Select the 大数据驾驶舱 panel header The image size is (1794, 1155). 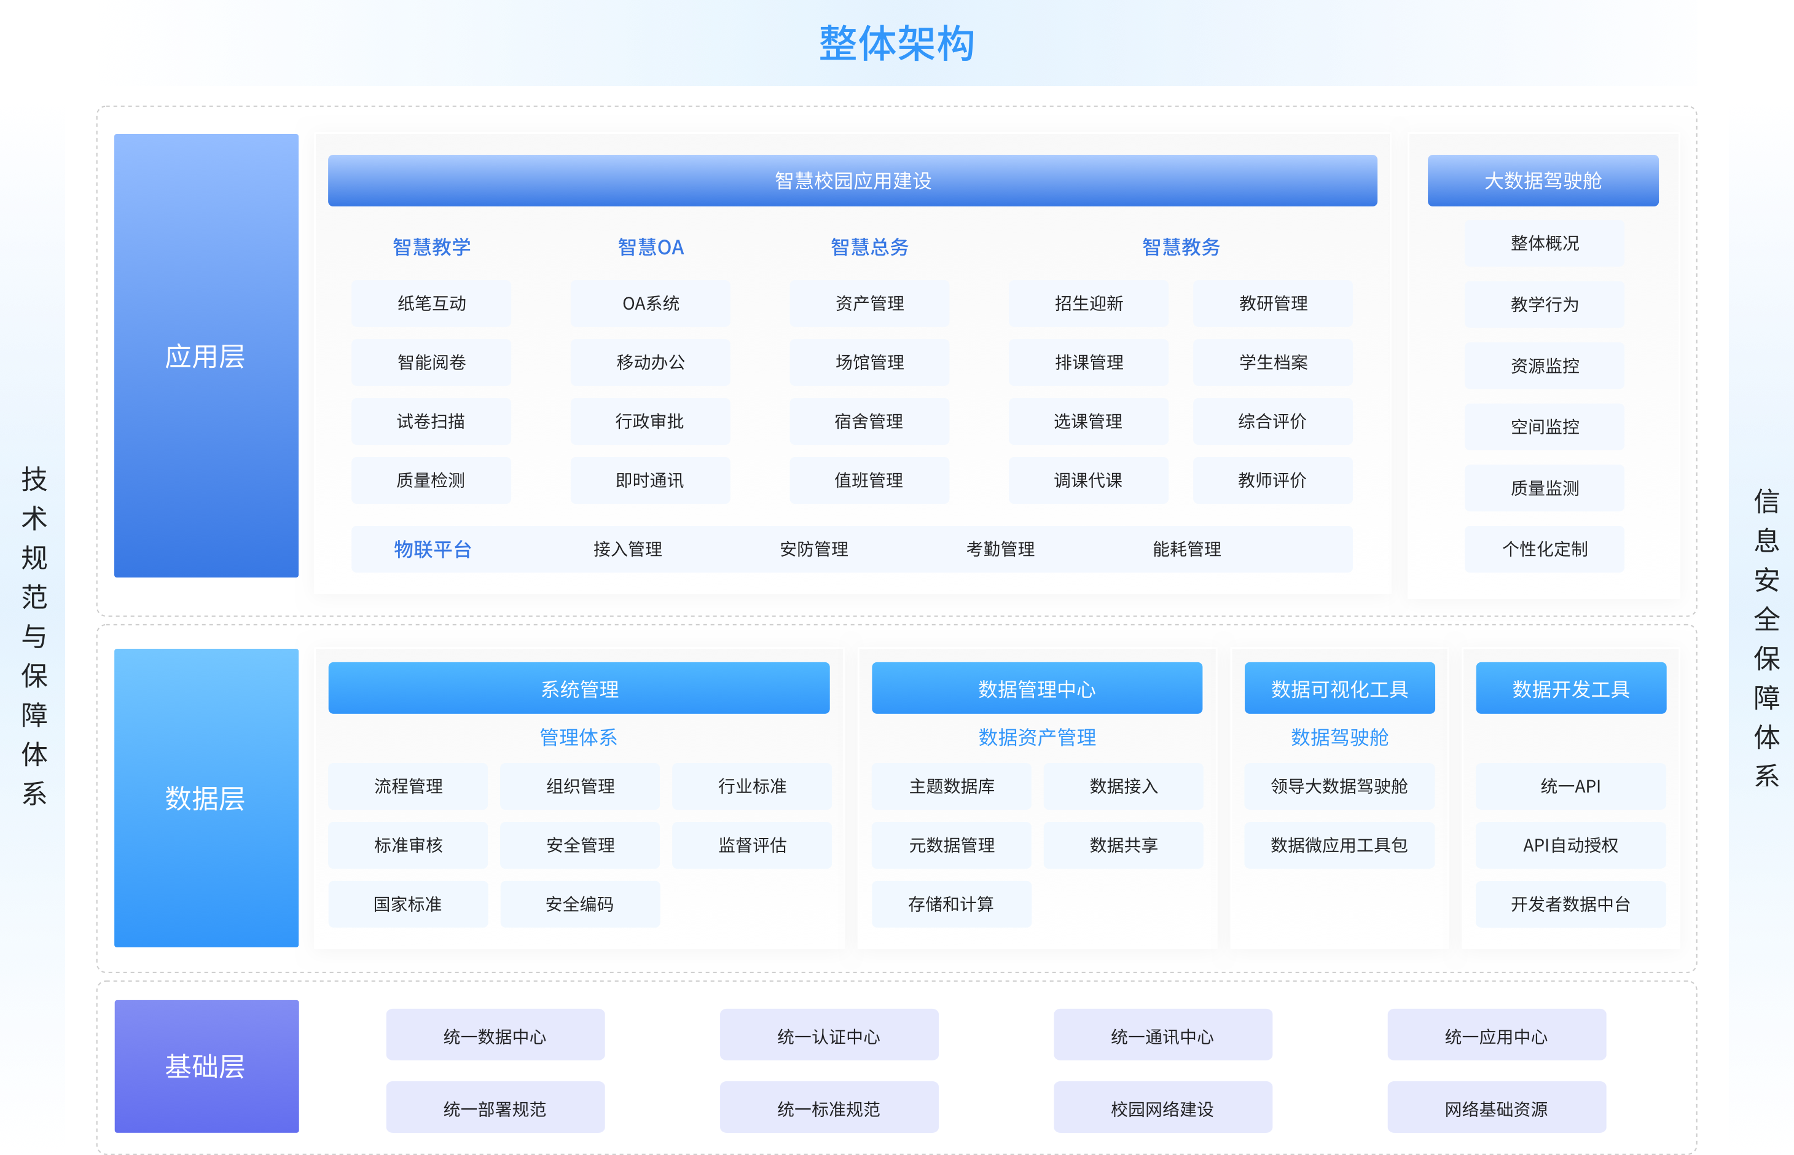1543,180
